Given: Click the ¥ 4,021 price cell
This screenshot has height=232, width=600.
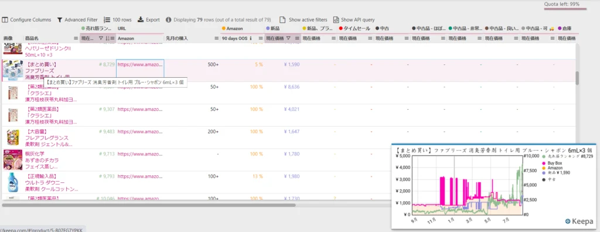Looking at the screenshot, I should click(x=292, y=109).
